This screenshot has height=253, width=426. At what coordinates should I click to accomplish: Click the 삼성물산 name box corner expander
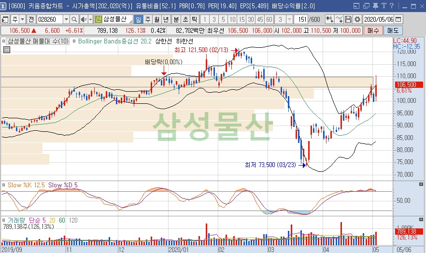[x=131, y=21]
